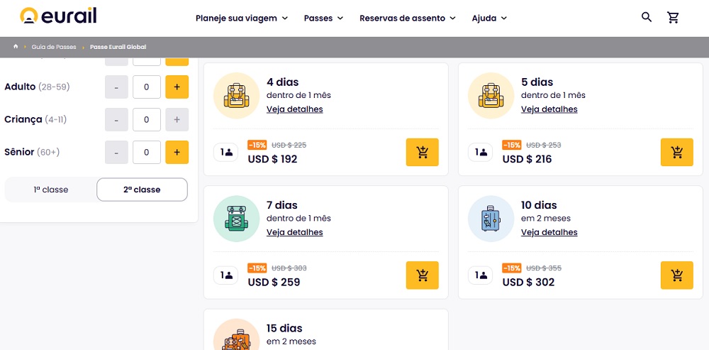
Task: Increase Sênior traveler count
Action: coord(177,151)
